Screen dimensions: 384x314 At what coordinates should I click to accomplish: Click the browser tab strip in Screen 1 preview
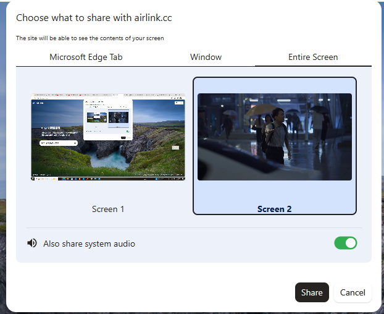[108, 95]
